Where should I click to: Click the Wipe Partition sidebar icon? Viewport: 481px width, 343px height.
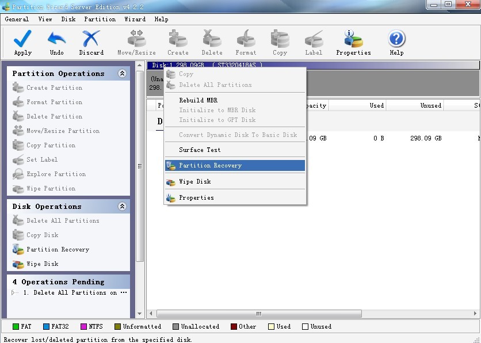[18, 188]
